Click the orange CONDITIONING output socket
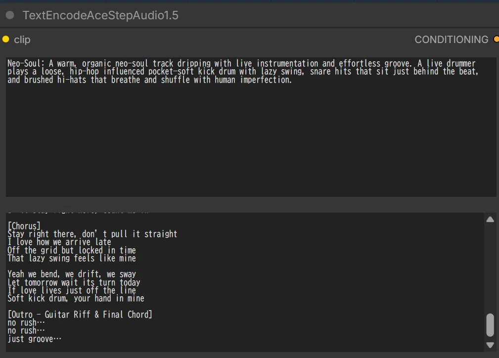499x358 pixels. [x=496, y=39]
